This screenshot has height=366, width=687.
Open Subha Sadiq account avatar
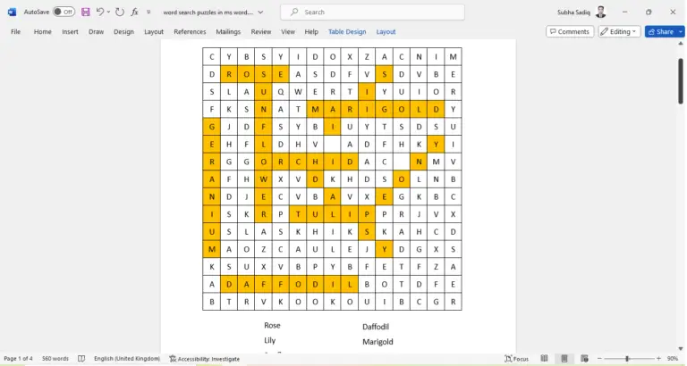tap(601, 12)
